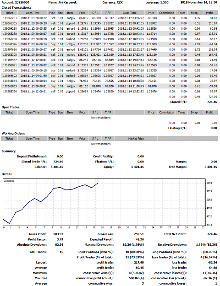The width and height of the screenshot is (220, 286).
Task: Click the audjpy item cell
Action: click(71, 86)
